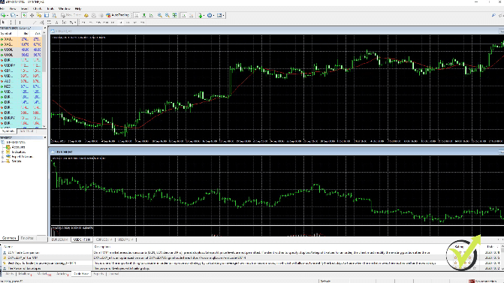Click the zoom in magnifier icon
The height and width of the screenshot is (283, 504).
coord(159,15)
